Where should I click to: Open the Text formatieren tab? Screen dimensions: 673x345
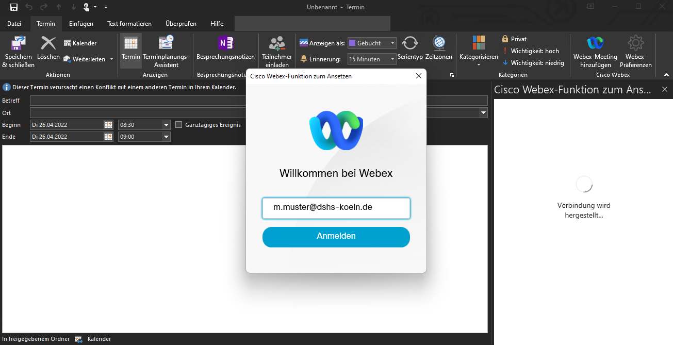tap(129, 24)
